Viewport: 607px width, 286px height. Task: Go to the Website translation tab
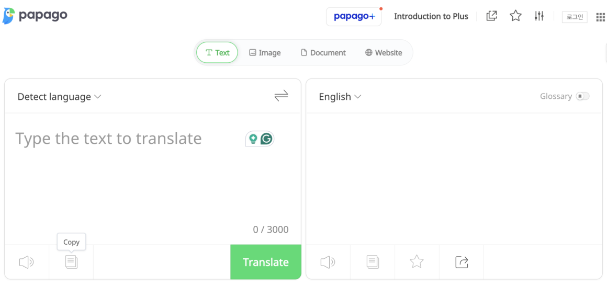(x=384, y=53)
